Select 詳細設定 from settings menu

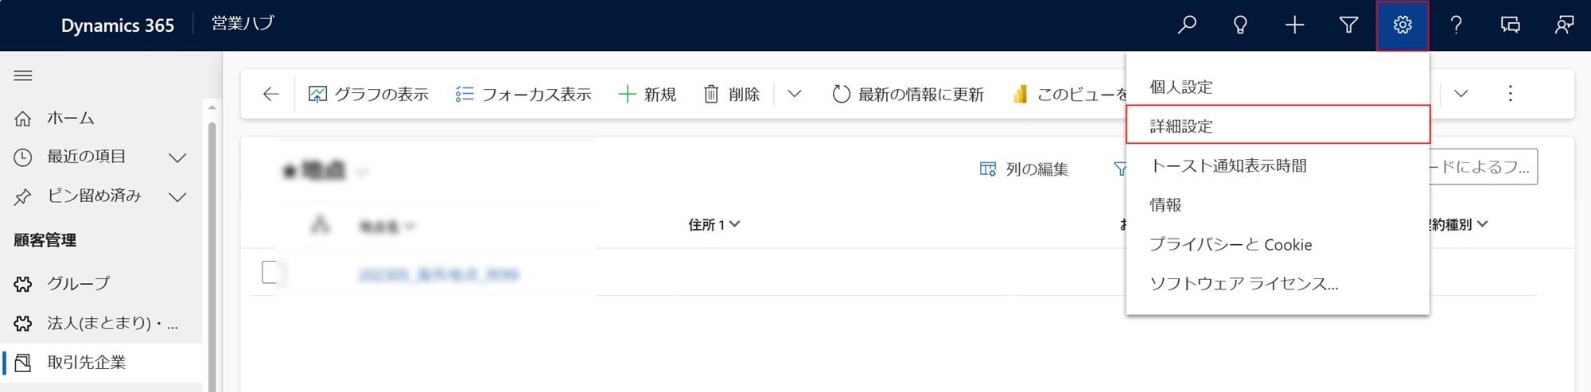pos(1278,126)
